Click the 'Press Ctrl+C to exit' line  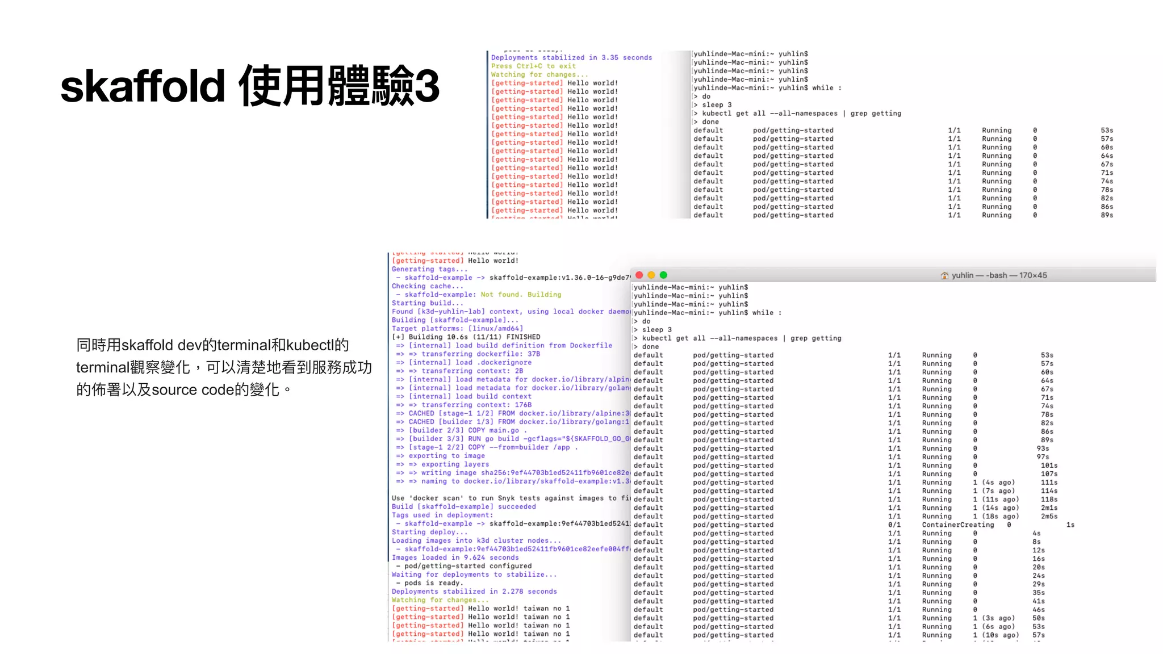[533, 66]
